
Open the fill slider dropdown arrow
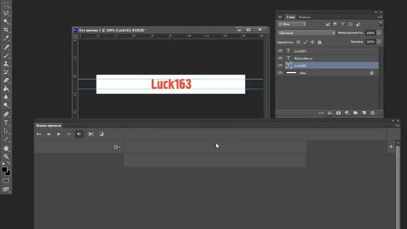[x=379, y=42]
